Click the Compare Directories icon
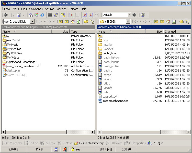This screenshot has width=192, height=153. (31, 15)
